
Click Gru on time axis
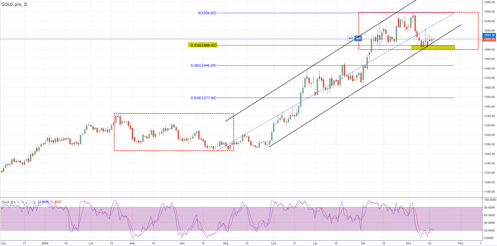pyautogui.click(x=3, y=243)
